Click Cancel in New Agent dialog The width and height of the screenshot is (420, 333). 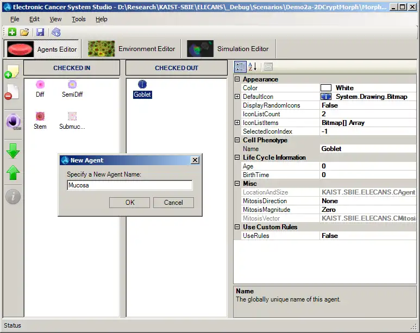pyautogui.click(x=173, y=203)
